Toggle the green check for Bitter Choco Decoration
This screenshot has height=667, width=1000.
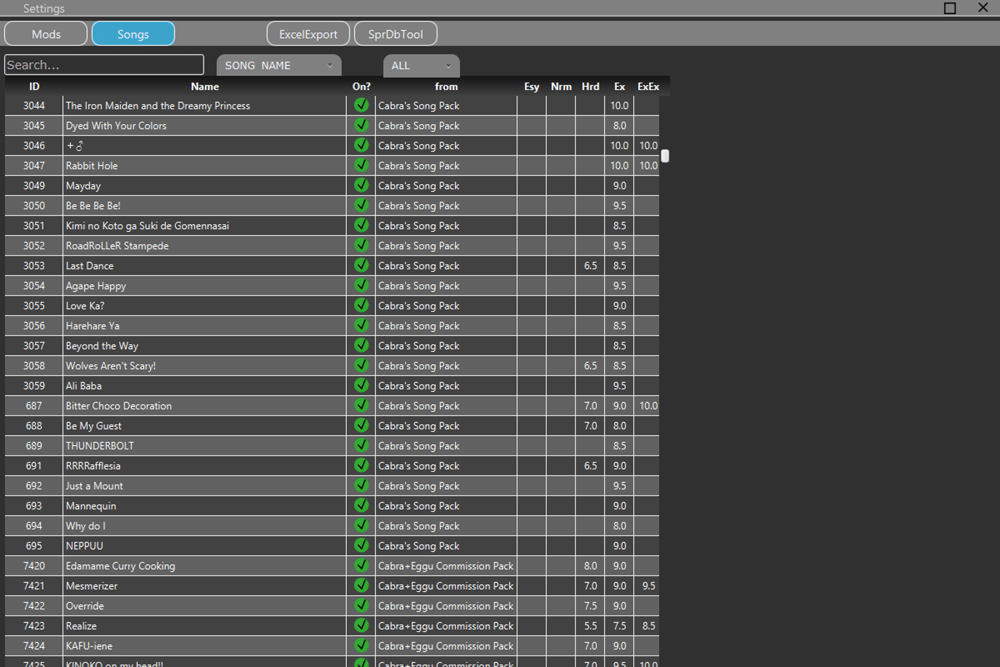(x=361, y=406)
